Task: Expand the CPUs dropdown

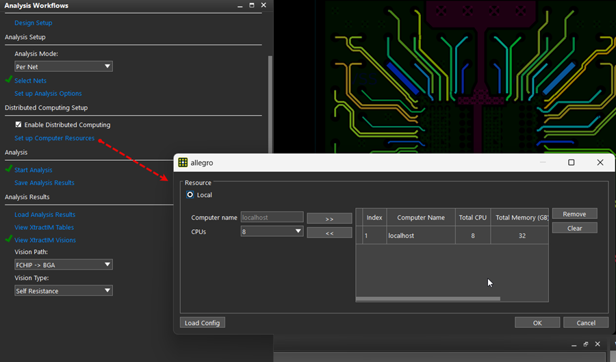Action: click(x=272, y=232)
